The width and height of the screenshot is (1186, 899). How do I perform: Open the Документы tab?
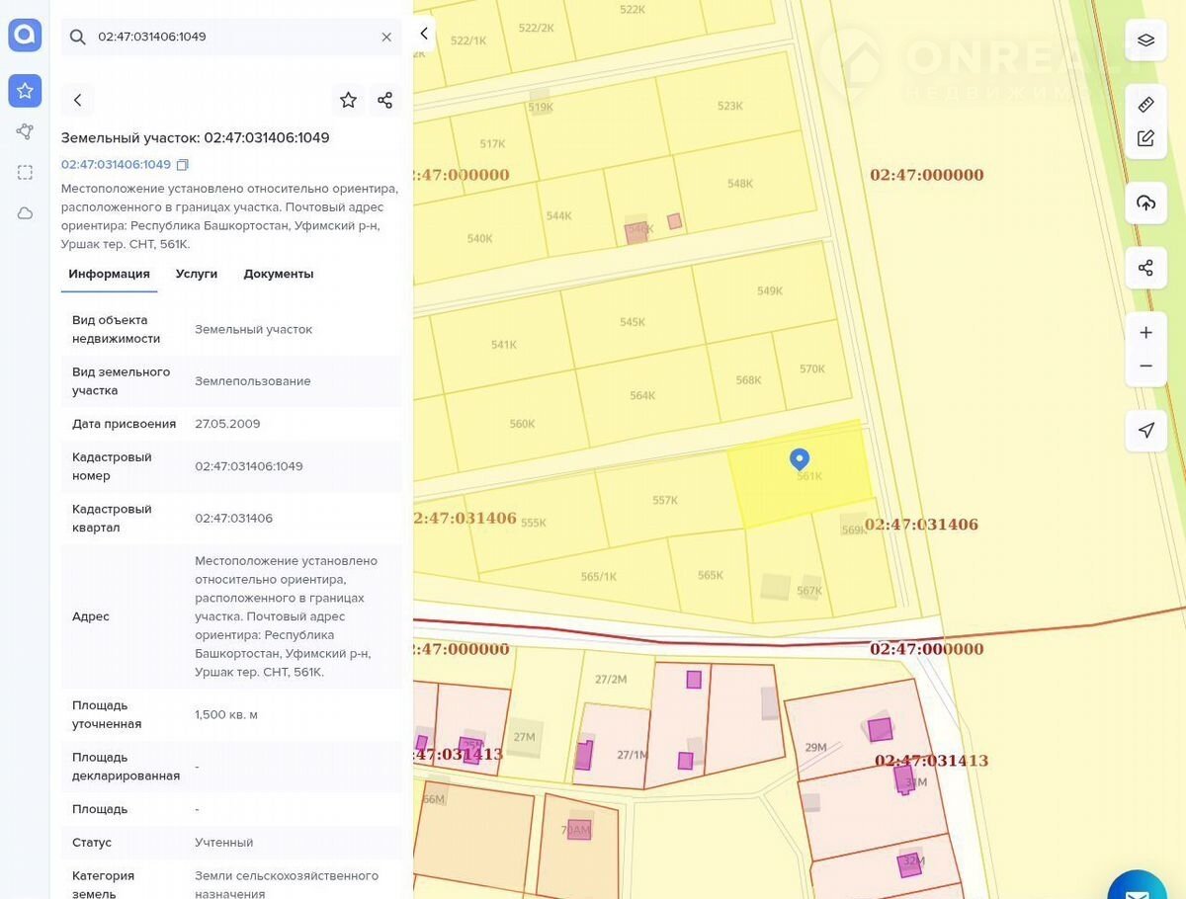(279, 274)
